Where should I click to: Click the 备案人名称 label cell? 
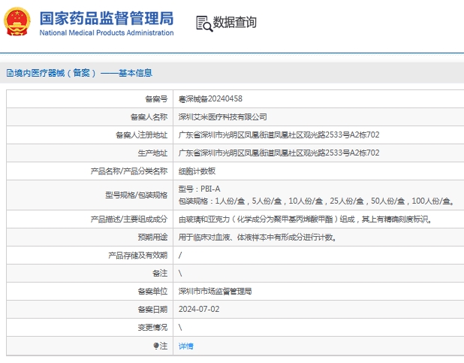click(89, 117)
